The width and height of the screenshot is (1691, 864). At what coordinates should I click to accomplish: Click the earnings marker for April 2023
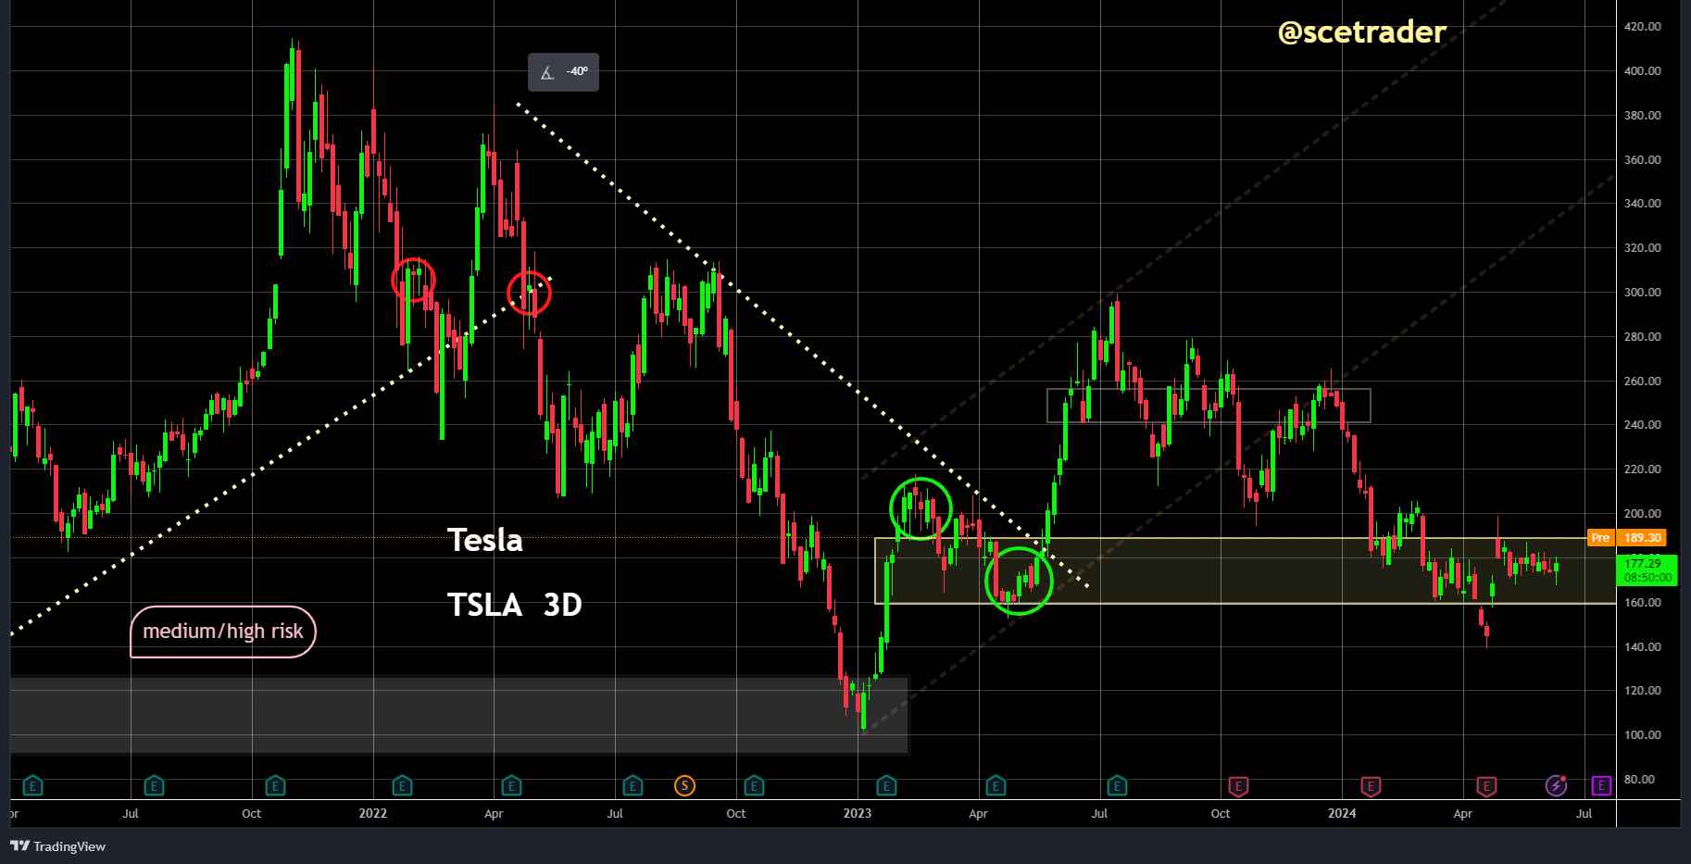click(996, 786)
